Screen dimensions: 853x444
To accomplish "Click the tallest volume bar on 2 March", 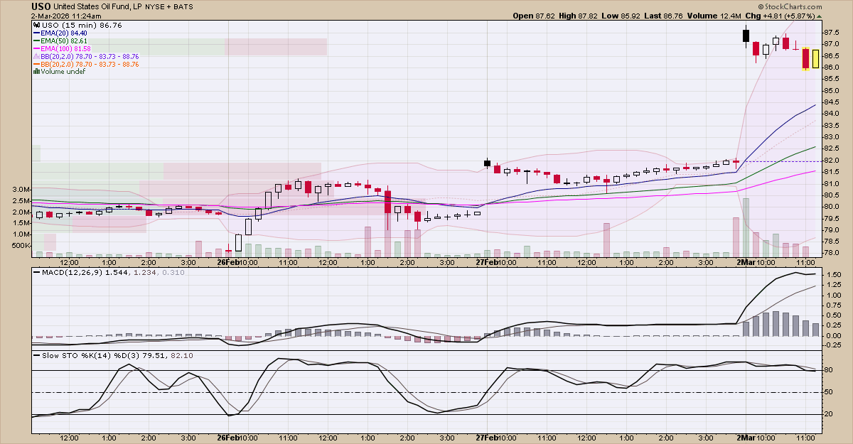I will tap(746, 227).
